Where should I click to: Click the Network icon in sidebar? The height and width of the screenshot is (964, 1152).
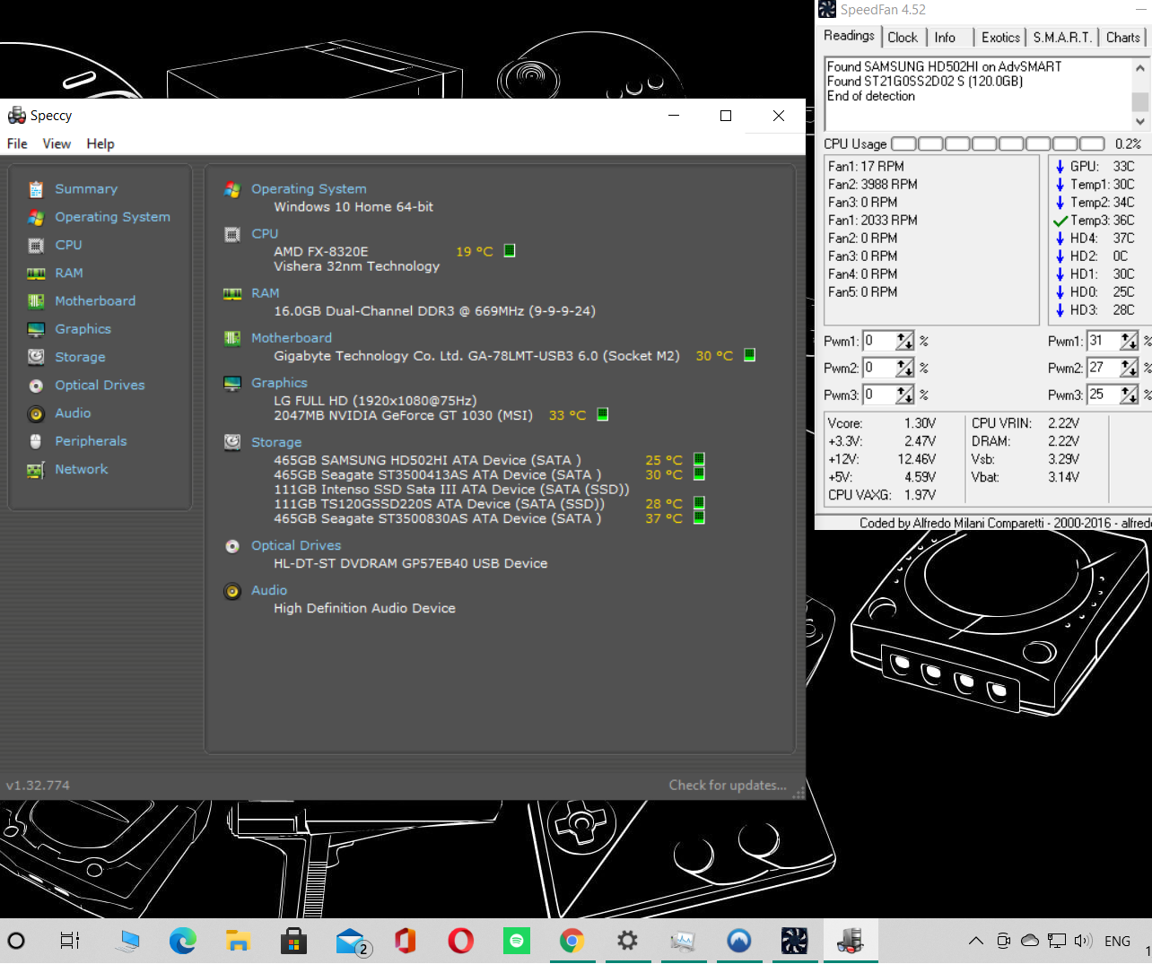(x=36, y=470)
